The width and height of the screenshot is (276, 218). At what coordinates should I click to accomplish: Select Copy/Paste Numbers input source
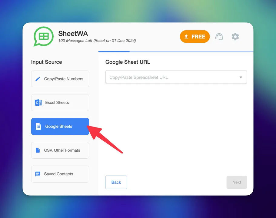coord(60,79)
